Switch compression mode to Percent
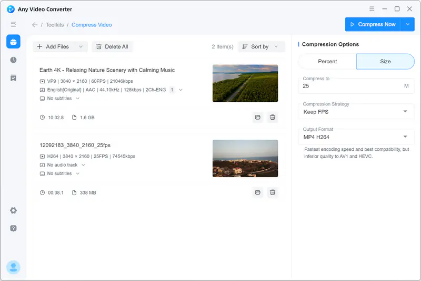 coord(327,62)
